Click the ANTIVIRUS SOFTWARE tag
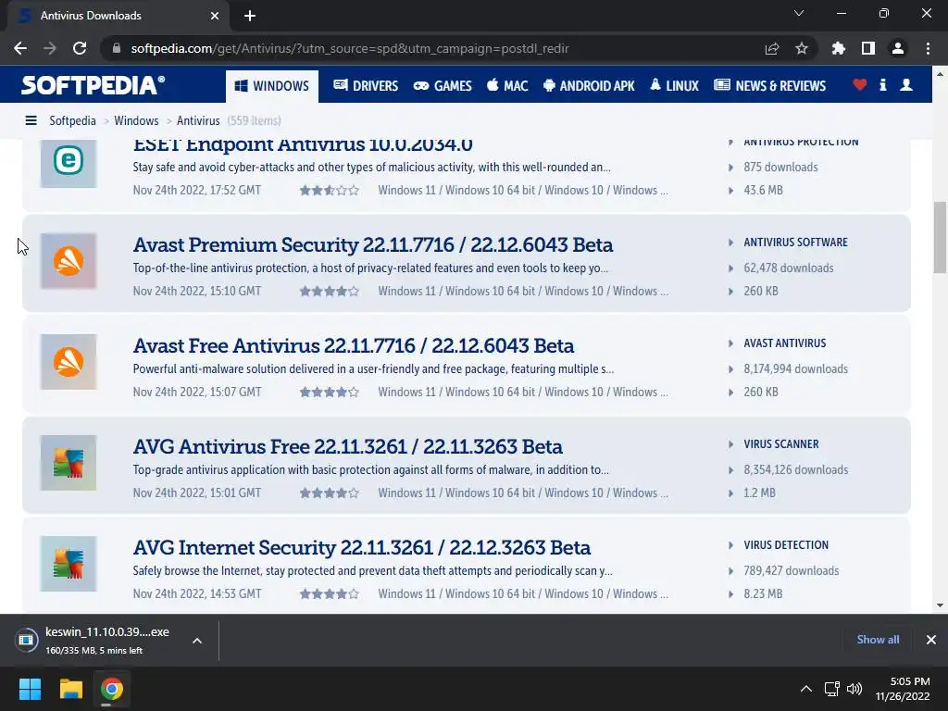Screen dimensions: 948x711 coord(795,243)
